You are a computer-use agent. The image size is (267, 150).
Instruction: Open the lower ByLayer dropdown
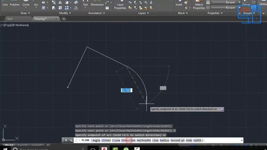(239, 7)
